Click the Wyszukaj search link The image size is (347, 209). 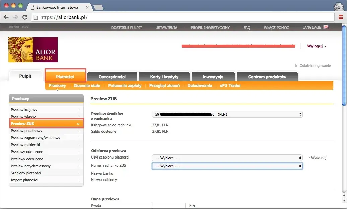point(318,158)
